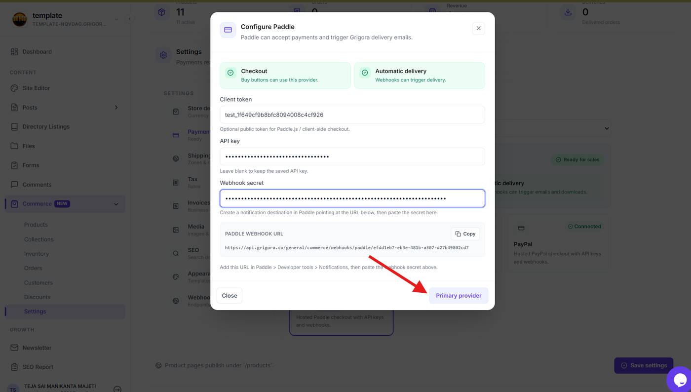
Task: Click the Comments speech bubble icon
Action: point(14,185)
